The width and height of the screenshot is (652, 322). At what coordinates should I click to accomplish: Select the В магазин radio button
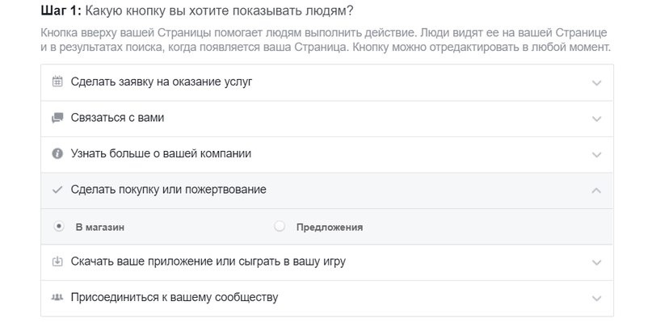(x=59, y=227)
